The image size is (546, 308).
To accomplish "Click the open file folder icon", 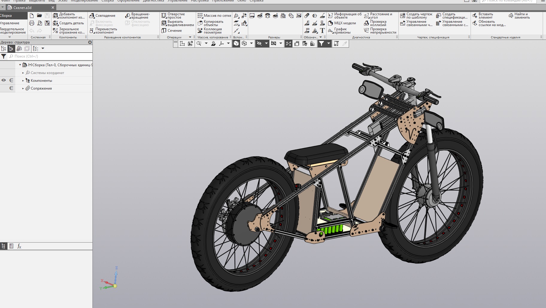I will 39,16.
